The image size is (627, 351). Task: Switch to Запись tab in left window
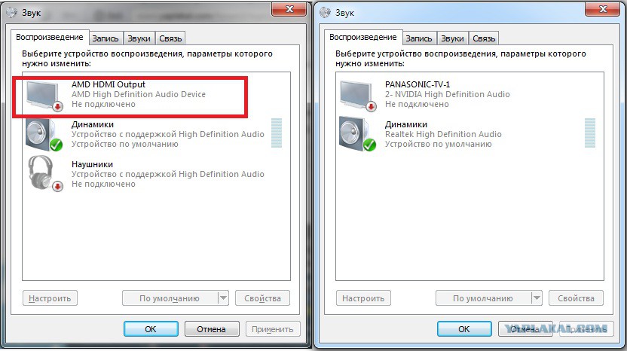106,38
